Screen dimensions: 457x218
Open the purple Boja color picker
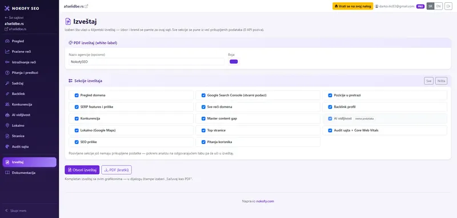pyautogui.click(x=234, y=61)
